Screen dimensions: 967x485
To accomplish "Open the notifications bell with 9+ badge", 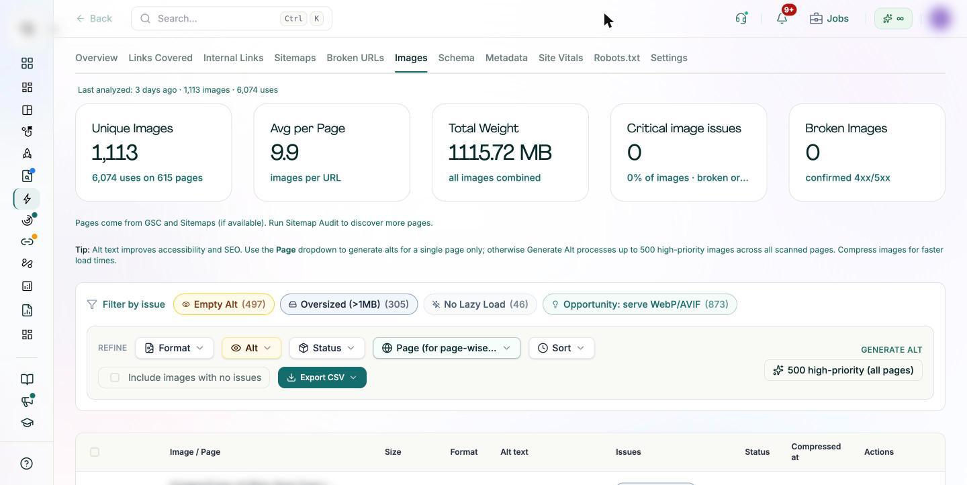I will [782, 18].
